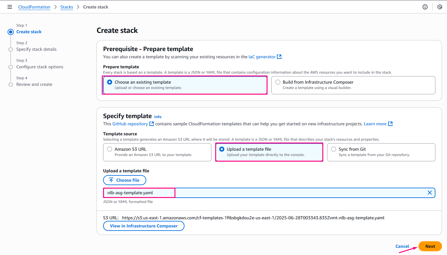
Task: Open the hamburger navigation menu
Action: [10, 7]
